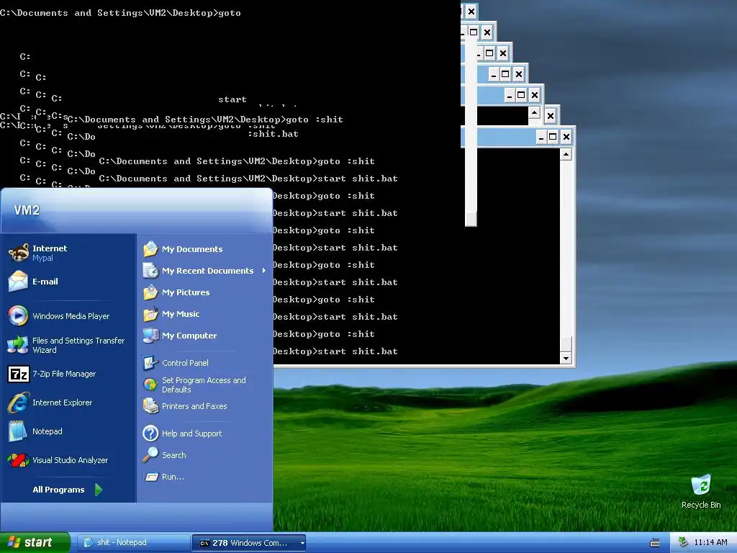Viewport: 737px width, 553px height.
Task: Close the rearmost command window at top
Action: coord(471,11)
